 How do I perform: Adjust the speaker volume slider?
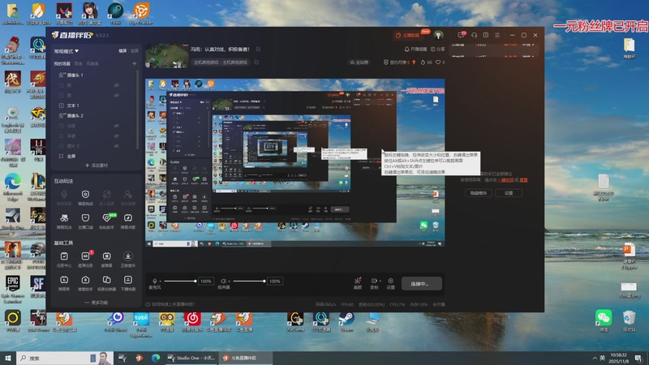[x=249, y=281]
